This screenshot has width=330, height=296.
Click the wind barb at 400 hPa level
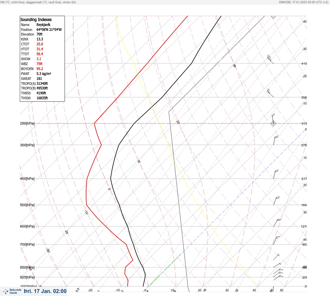click(276, 174)
